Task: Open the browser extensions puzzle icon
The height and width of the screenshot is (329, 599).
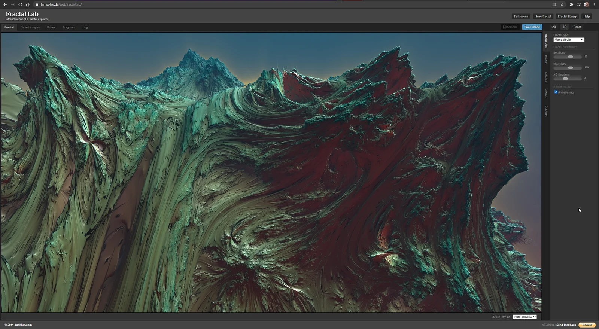Action: click(571, 4)
